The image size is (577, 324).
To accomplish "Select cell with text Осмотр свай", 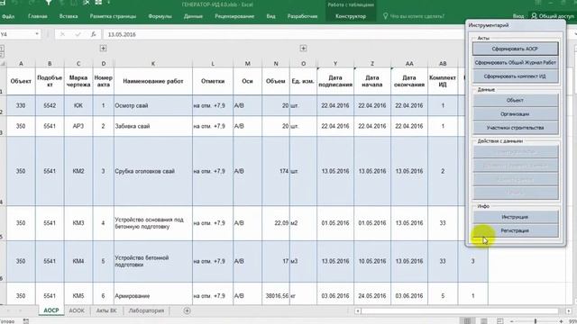I will click(153, 105).
